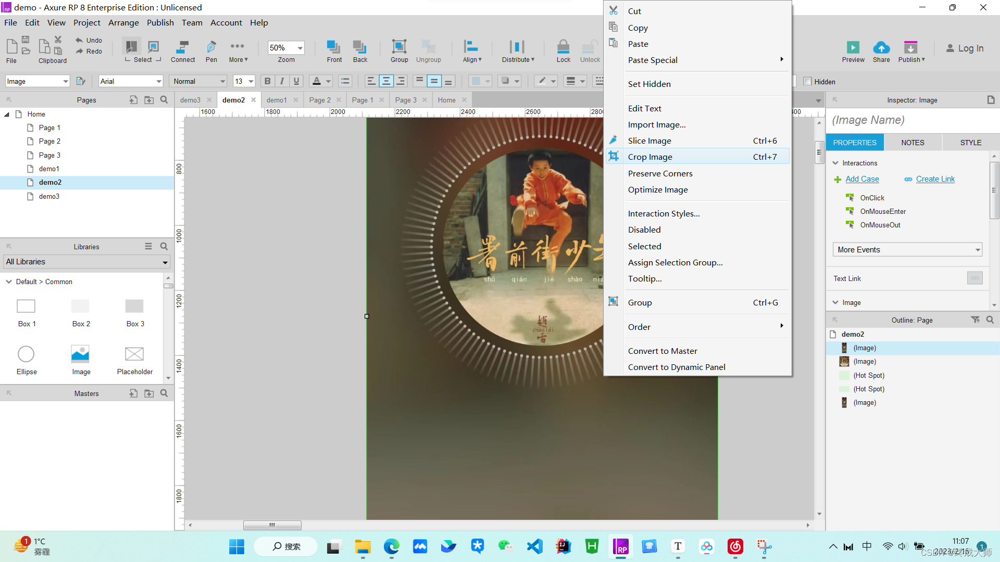Open the All Libraries dropdown
This screenshot has width=1000, height=562.
[x=86, y=262]
